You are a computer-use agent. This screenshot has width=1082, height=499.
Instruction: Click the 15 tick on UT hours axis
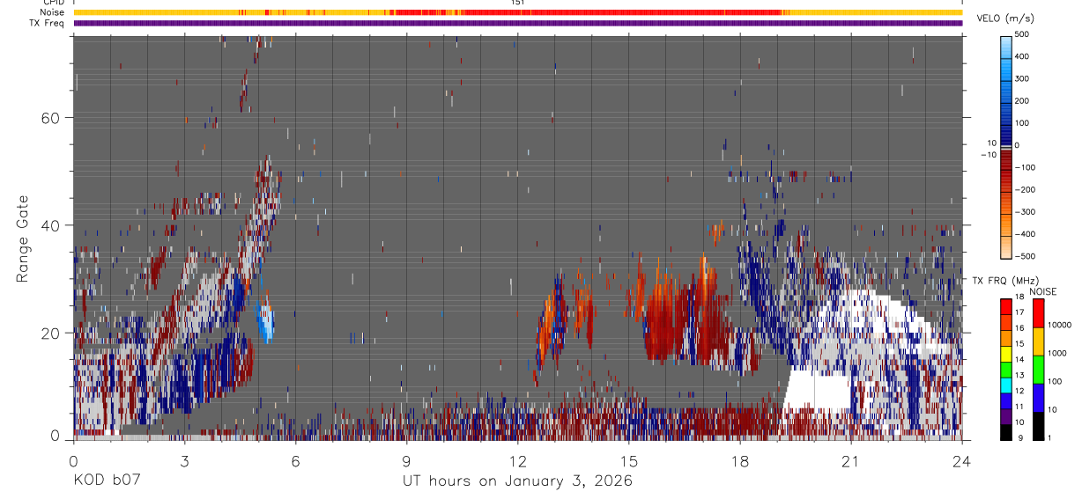coord(629,460)
